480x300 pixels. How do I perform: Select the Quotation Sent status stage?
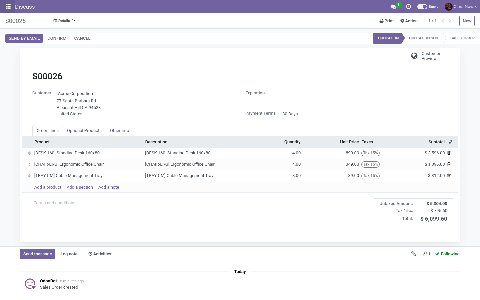(x=424, y=38)
